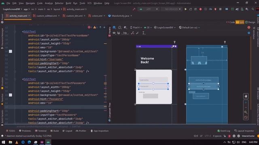Open View Options eye icon in the design toolbar
This screenshot has height=145, width=259.
[114, 33]
